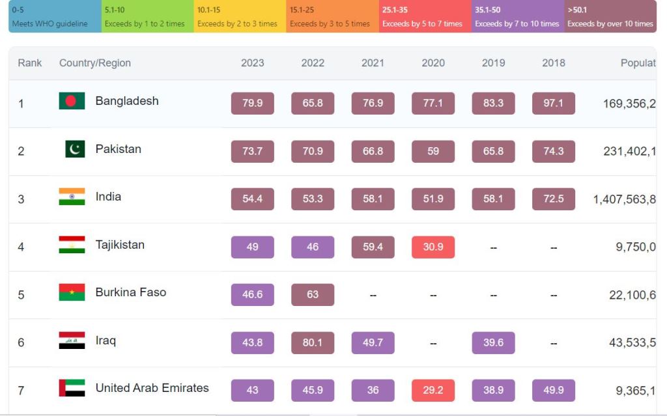This screenshot has height=416, width=667.
Task: Select the purple 35.1-50 legend swatch
Action: [x=517, y=17]
